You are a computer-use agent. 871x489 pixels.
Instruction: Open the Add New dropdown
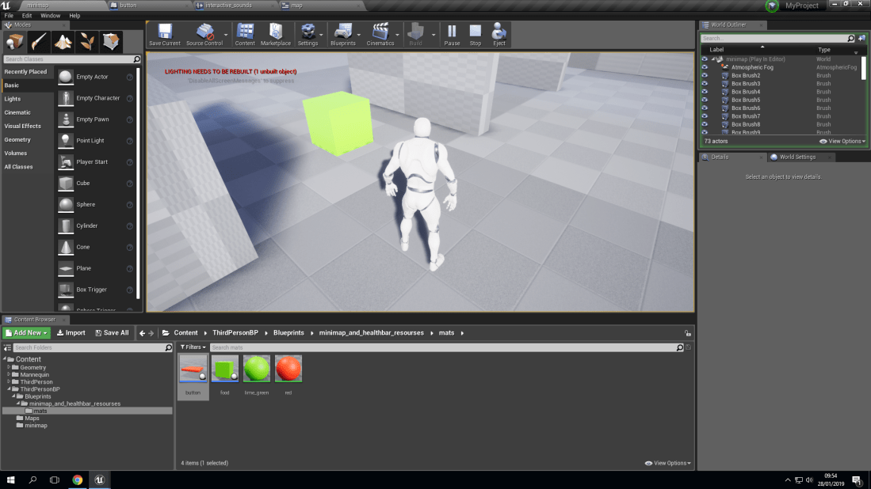click(25, 332)
